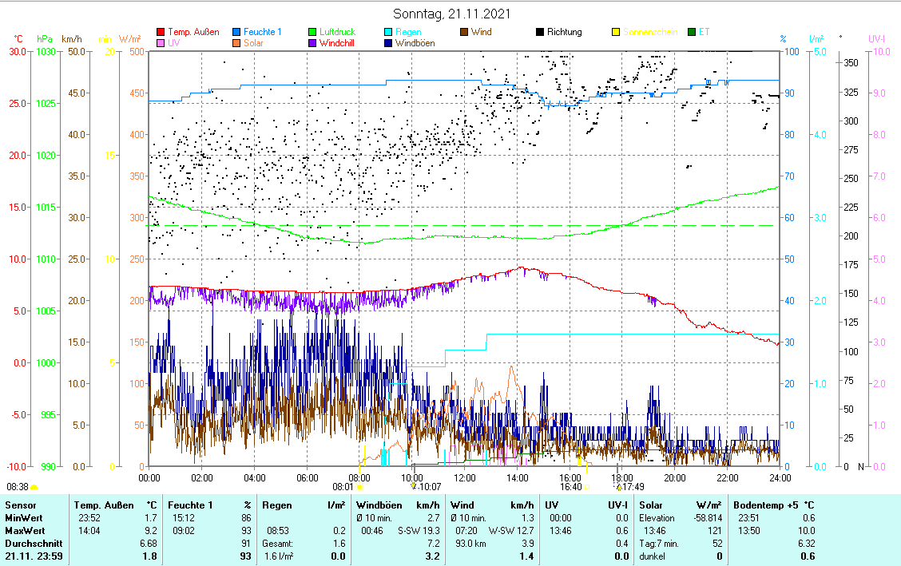This screenshot has width=901, height=566.
Task: Click the chart title Sonntag, 21.11.2021
Action: [452, 14]
